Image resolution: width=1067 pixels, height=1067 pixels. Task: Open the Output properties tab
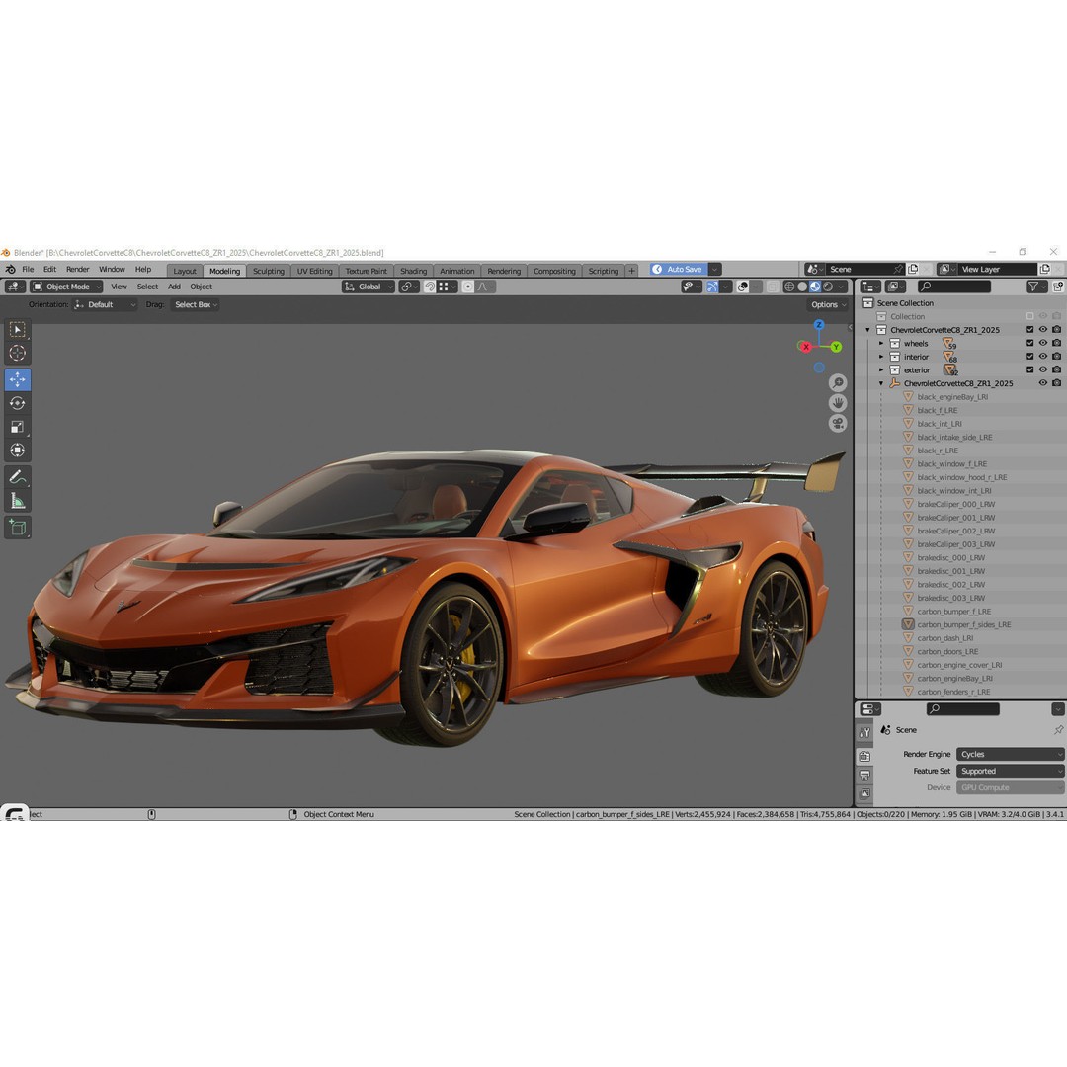point(864,776)
